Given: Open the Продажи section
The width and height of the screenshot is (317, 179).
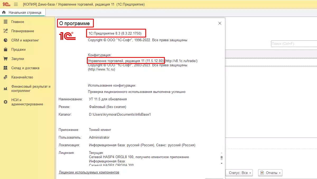Looking at the screenshot, I should 18,49.
